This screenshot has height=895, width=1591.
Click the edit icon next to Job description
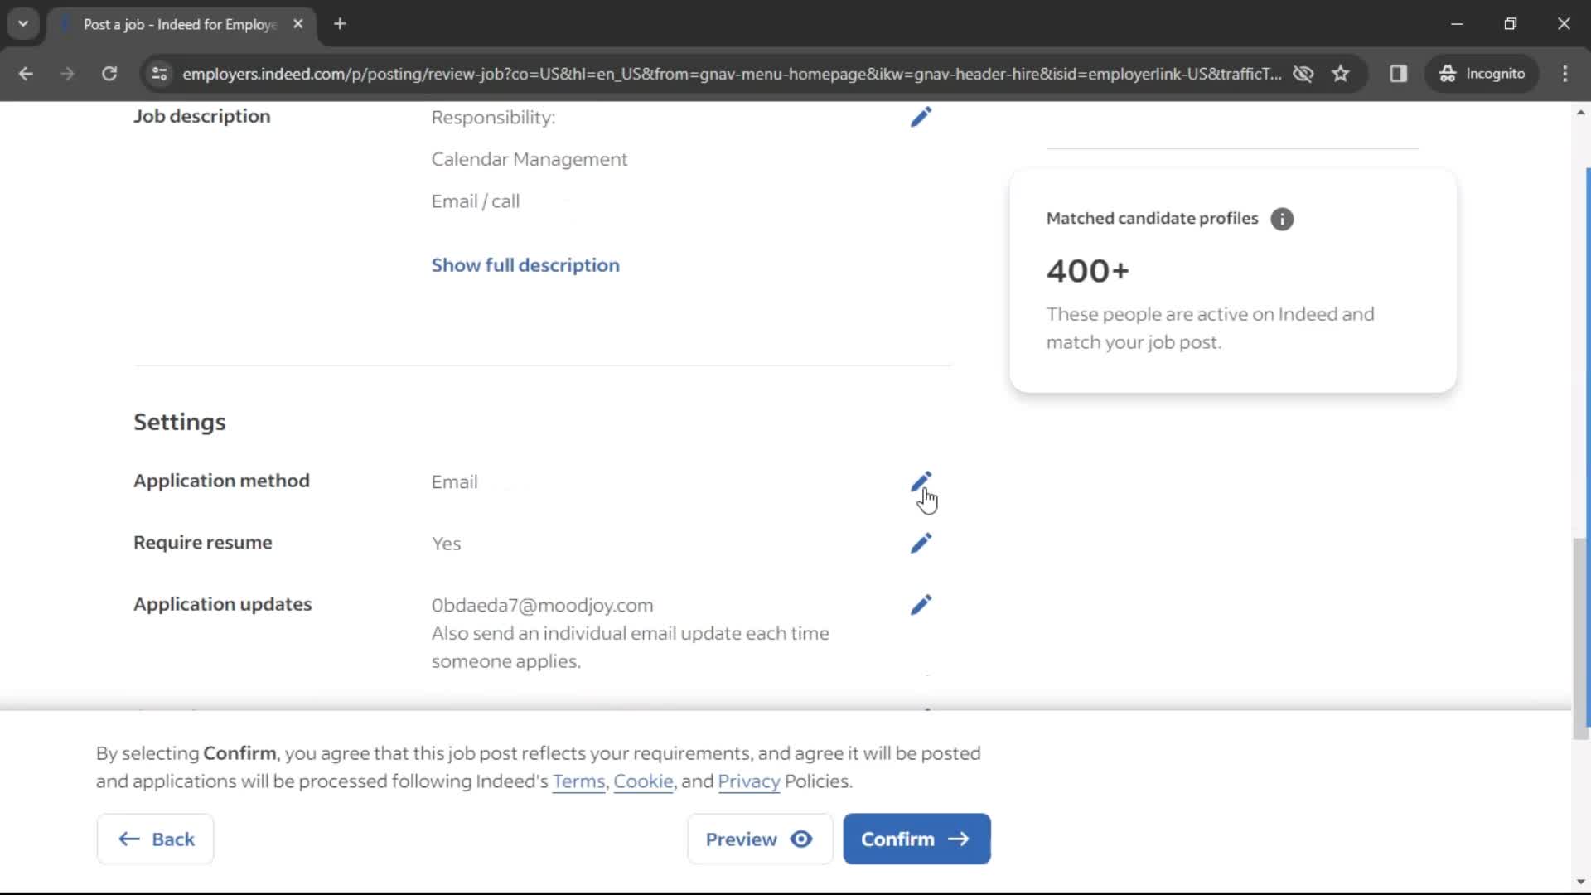tap(921, 117)
